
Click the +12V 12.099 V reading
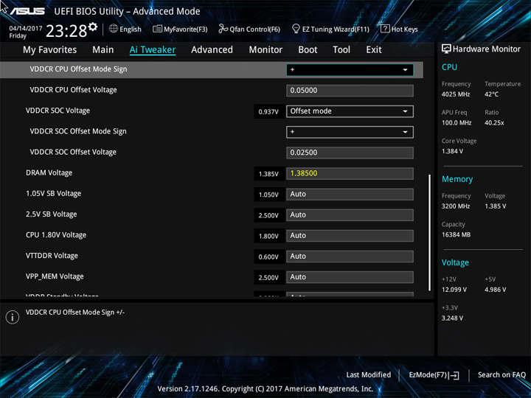(x=454, y=290)
